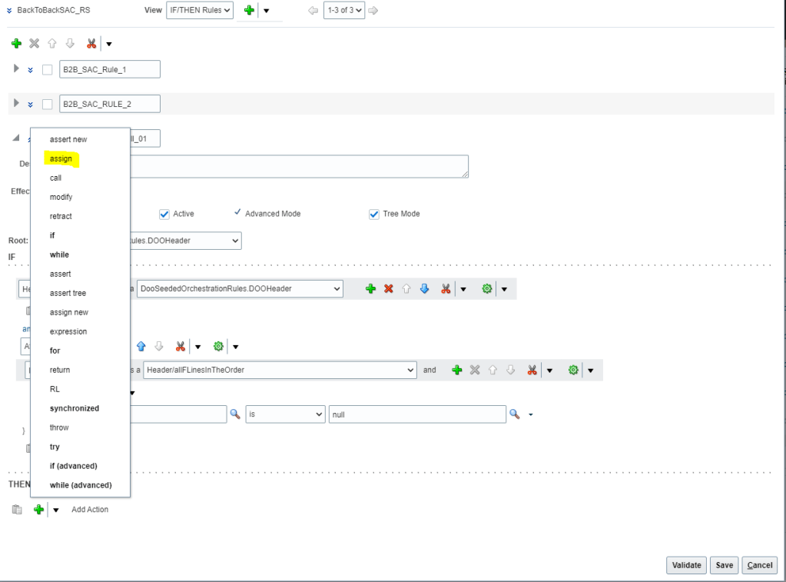
Task: Click the red delete X in DOOHeader row
Action: [388, 288]
